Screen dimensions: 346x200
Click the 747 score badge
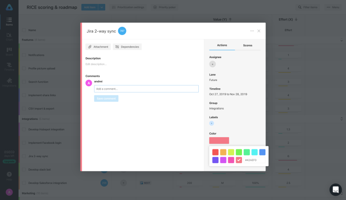(122, 31)
